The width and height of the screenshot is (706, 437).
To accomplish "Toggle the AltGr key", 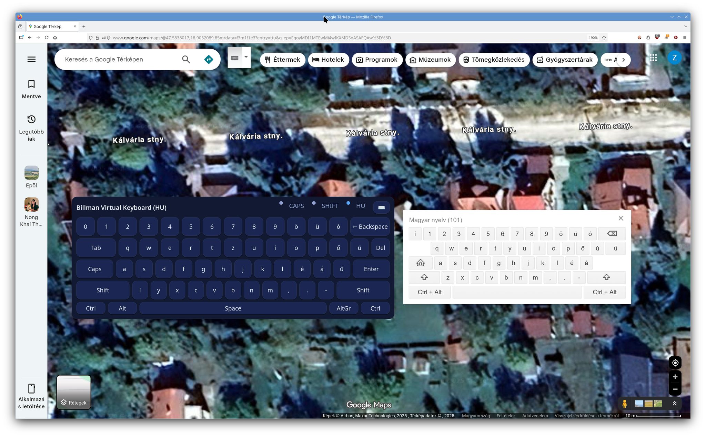I will click(343, 308).
